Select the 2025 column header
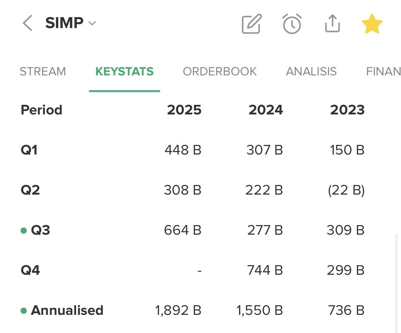Image resolution: width=401 pixels, height=333 pixels. pyautogui.click(x=184, y=110)
